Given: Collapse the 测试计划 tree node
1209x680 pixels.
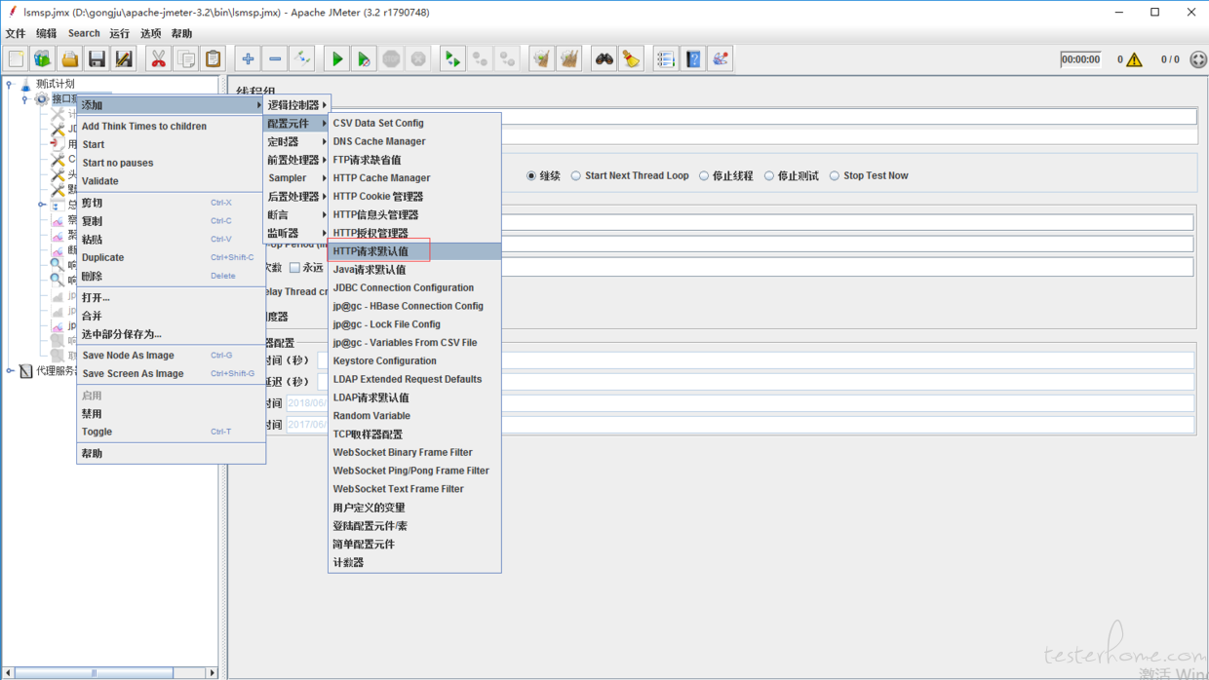Looking at the screenshot, I should (x=10, y=85).
